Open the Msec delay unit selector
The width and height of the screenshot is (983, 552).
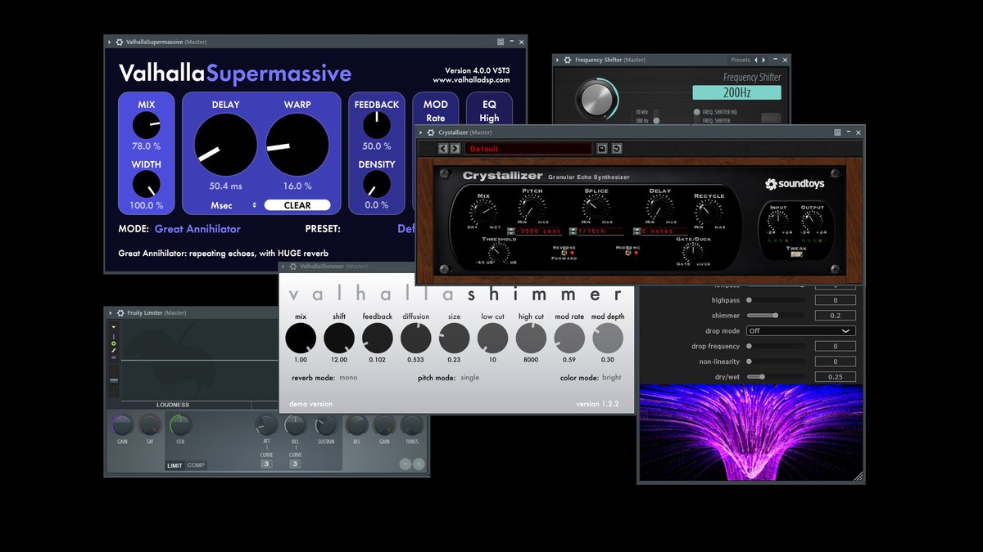point(233,205)
